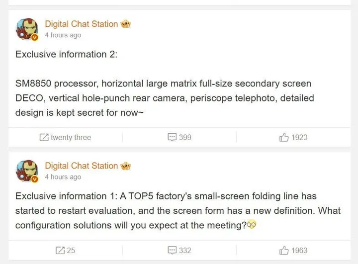Click the crown badge beside the second Digital Chat Station name
358x264 pixels.
[x=126, y=166]
